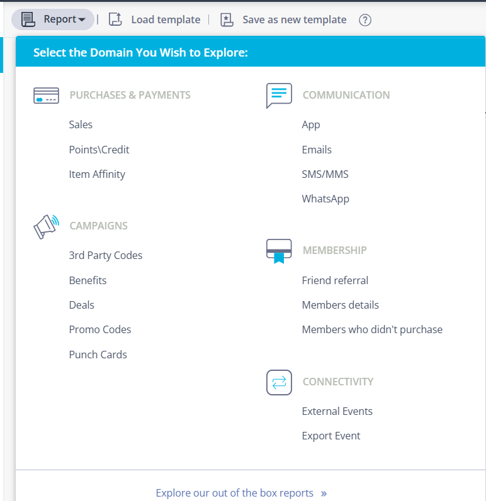Image resolution: width=486 pixels, height=501 pixels.
Task: Choose Emails under Communication
Action: [x=317, y=150]
